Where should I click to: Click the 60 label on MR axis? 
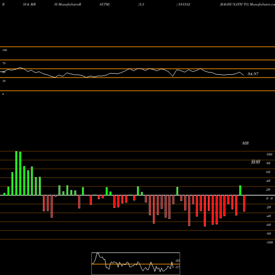click(x=268, y=172)
